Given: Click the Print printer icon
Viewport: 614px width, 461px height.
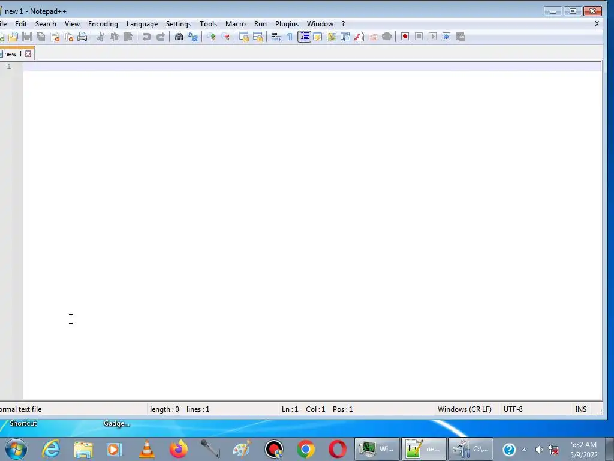Looking at the screenshot, I should [x=82, y=37].
